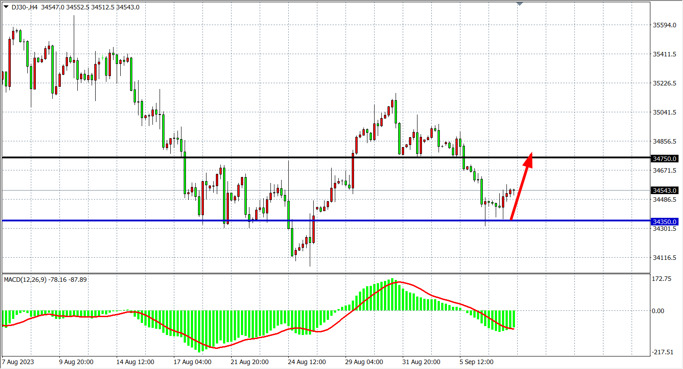The width and height of the screenshot is (683, 369).
Task: Click the gray chart shift marker at top
Action: tap(519, 4)
